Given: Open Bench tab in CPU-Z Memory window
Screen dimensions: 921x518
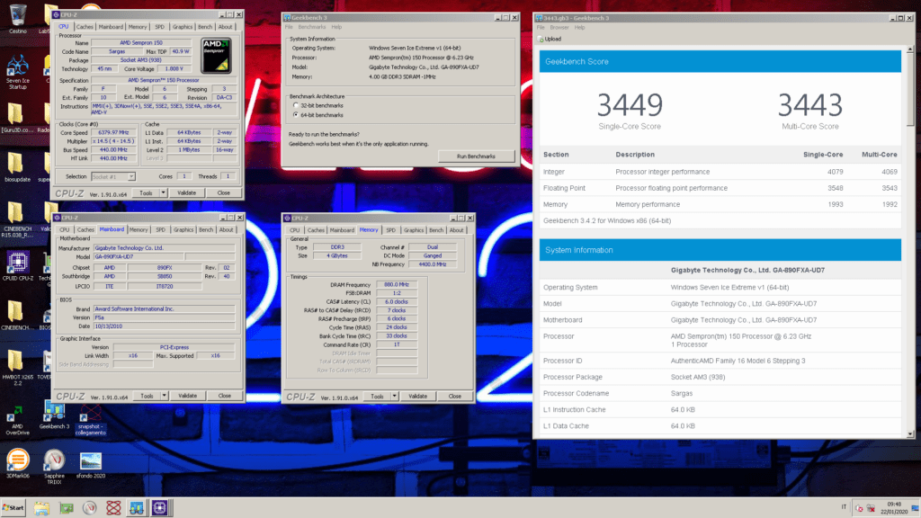Looking at the screenshot, I should 436,230.
